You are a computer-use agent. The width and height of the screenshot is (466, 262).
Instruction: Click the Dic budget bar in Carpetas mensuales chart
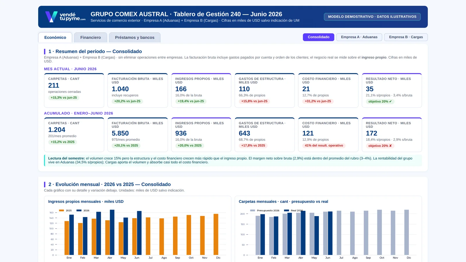pyautogui.click(x=407, y=232)
